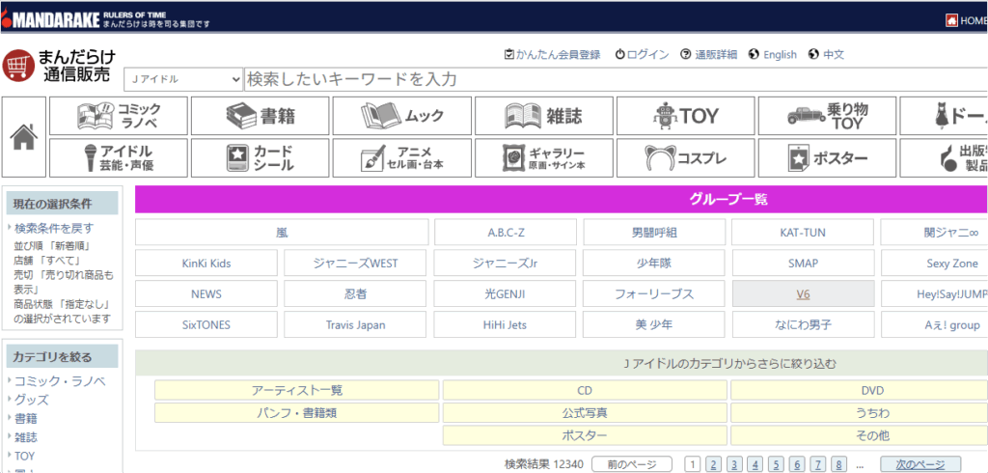Click the かんたん会員登録 clipboard icon

click(x=509, y=54)
